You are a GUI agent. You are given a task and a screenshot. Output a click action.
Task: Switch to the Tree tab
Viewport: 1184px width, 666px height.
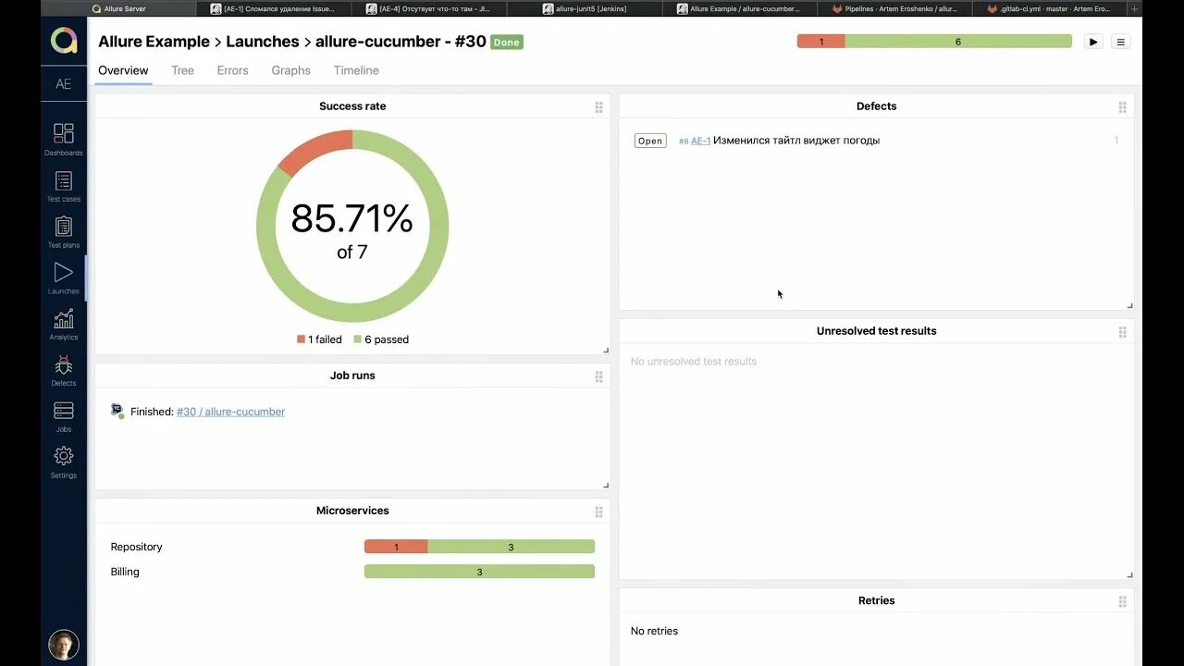click(x=182, y=70)
